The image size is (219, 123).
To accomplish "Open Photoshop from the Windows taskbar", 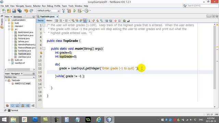I will 35,120.
